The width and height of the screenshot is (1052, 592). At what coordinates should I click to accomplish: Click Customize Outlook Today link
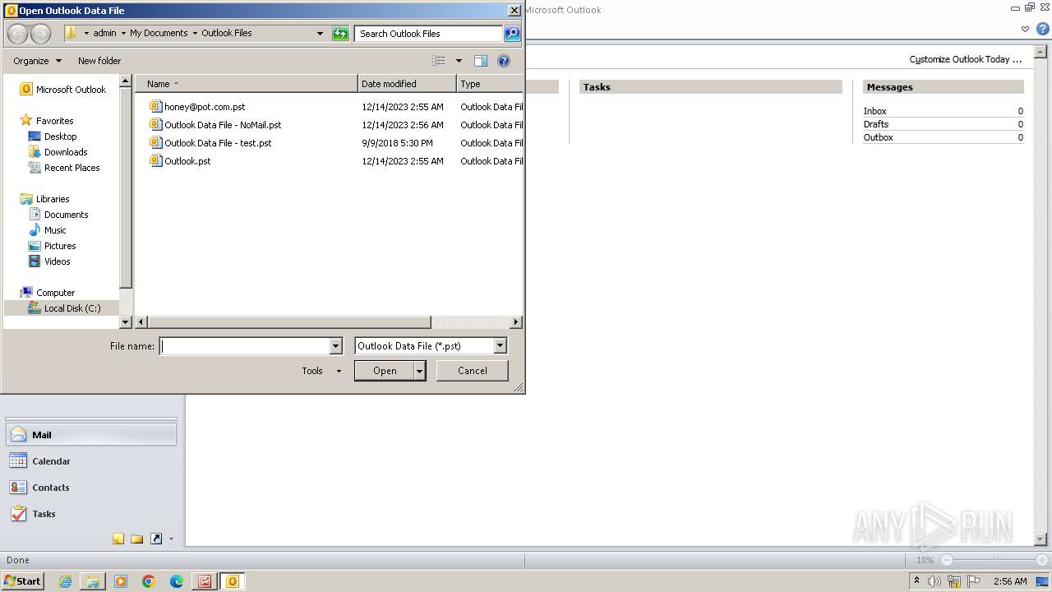coord(965,59)
